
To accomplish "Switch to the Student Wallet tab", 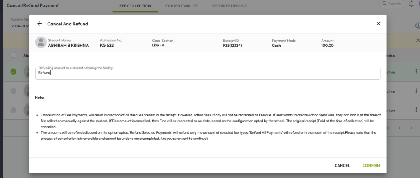I will tap(181, 6).
